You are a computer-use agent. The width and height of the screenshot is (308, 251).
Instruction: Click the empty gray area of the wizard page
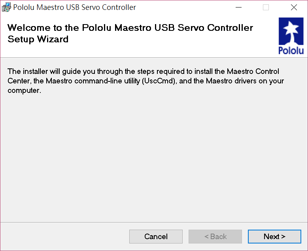click(154, 157)
